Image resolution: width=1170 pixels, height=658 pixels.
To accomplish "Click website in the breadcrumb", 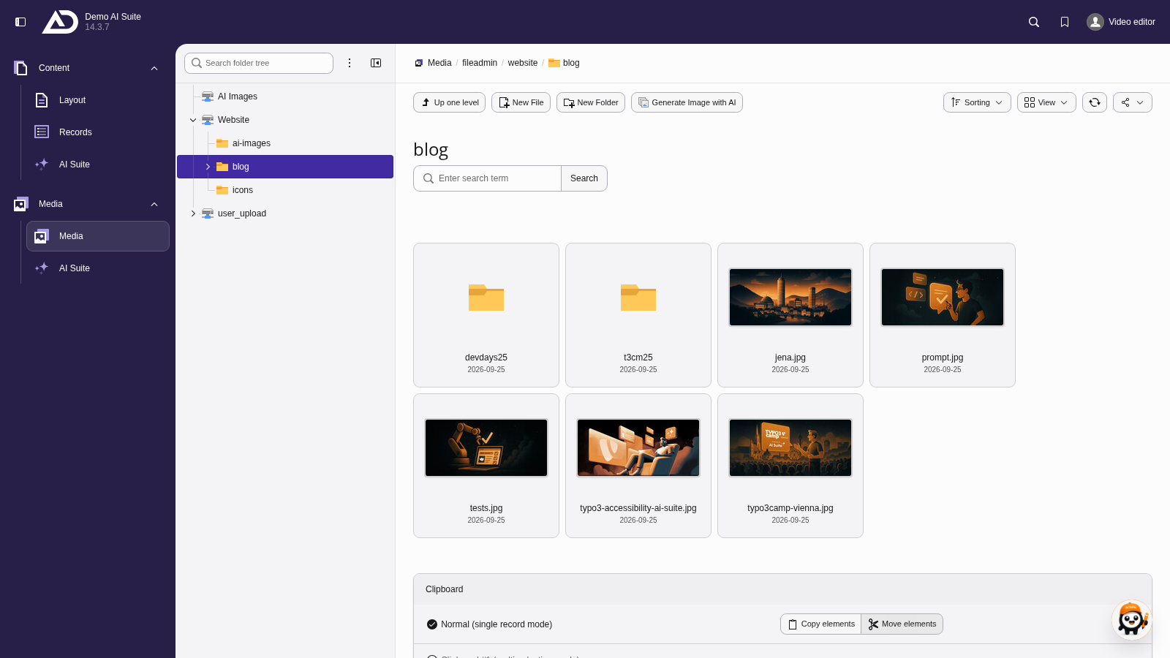I will click(x=523, y=63).
